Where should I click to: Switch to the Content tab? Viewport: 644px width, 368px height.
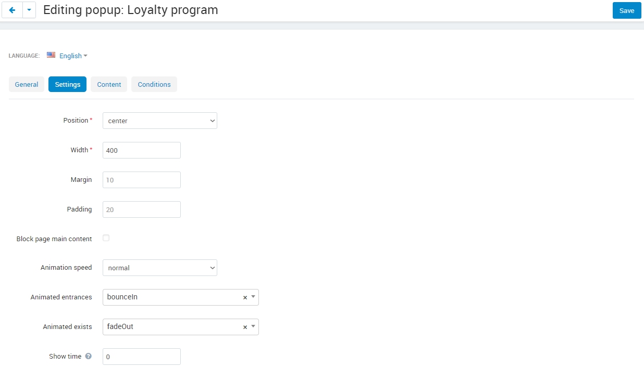pos(109,84)
